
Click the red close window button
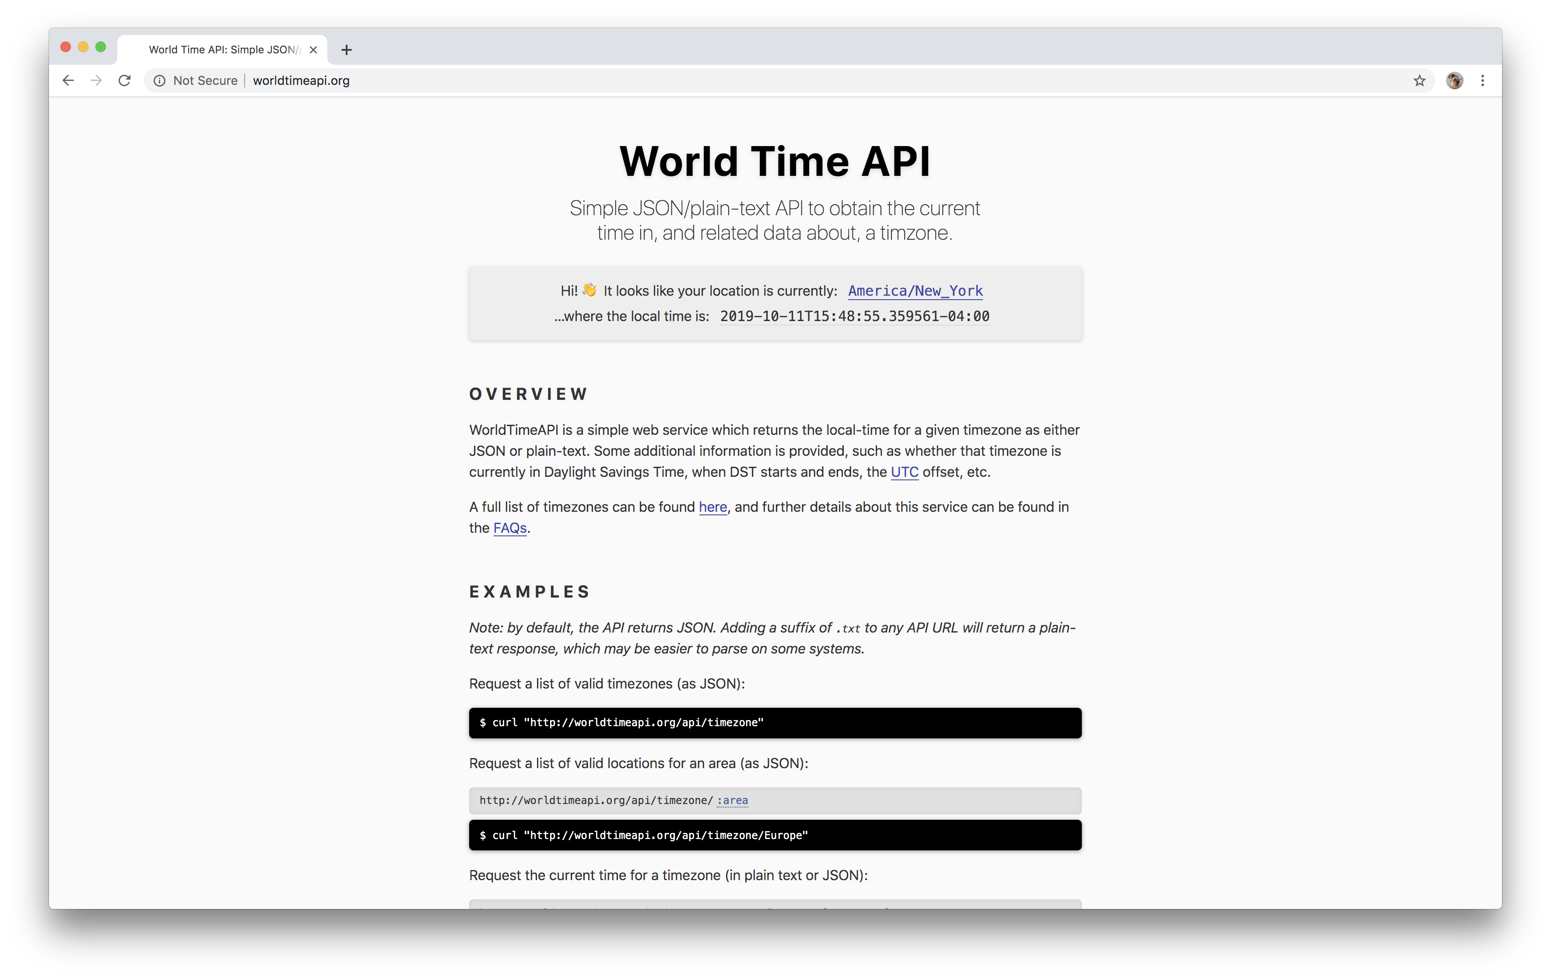66,47
